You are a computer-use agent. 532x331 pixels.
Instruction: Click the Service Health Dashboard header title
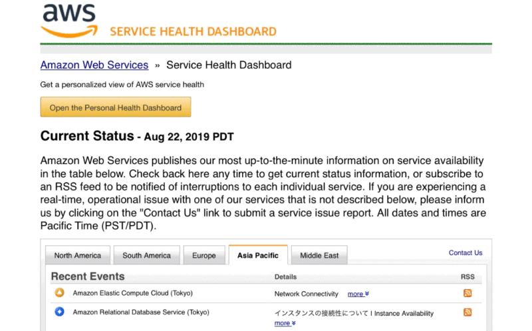193,31
